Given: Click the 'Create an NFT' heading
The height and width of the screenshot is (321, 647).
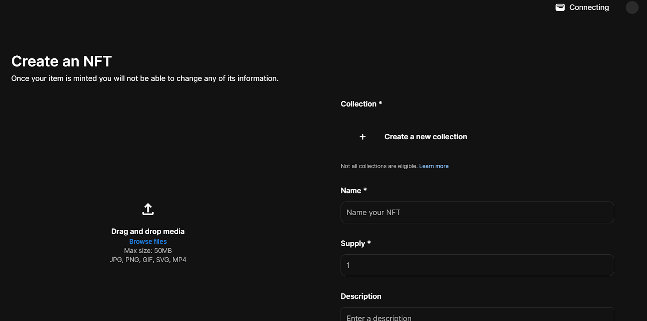Looking at the screenshot, I should pyautogui.click(x=61, y=61).
